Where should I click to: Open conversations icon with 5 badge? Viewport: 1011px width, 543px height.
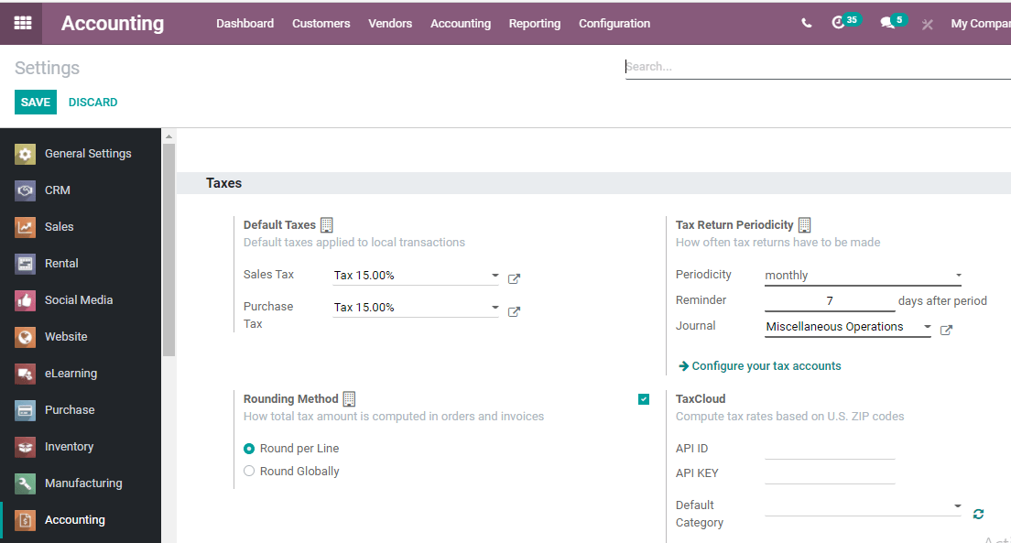coord(887,23)
